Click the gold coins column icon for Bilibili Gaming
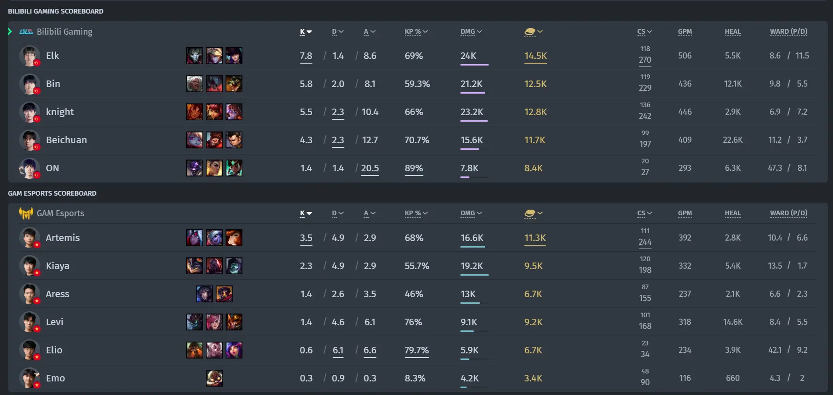The width and height of the screenshot is (833, 395). pos(530,32)
